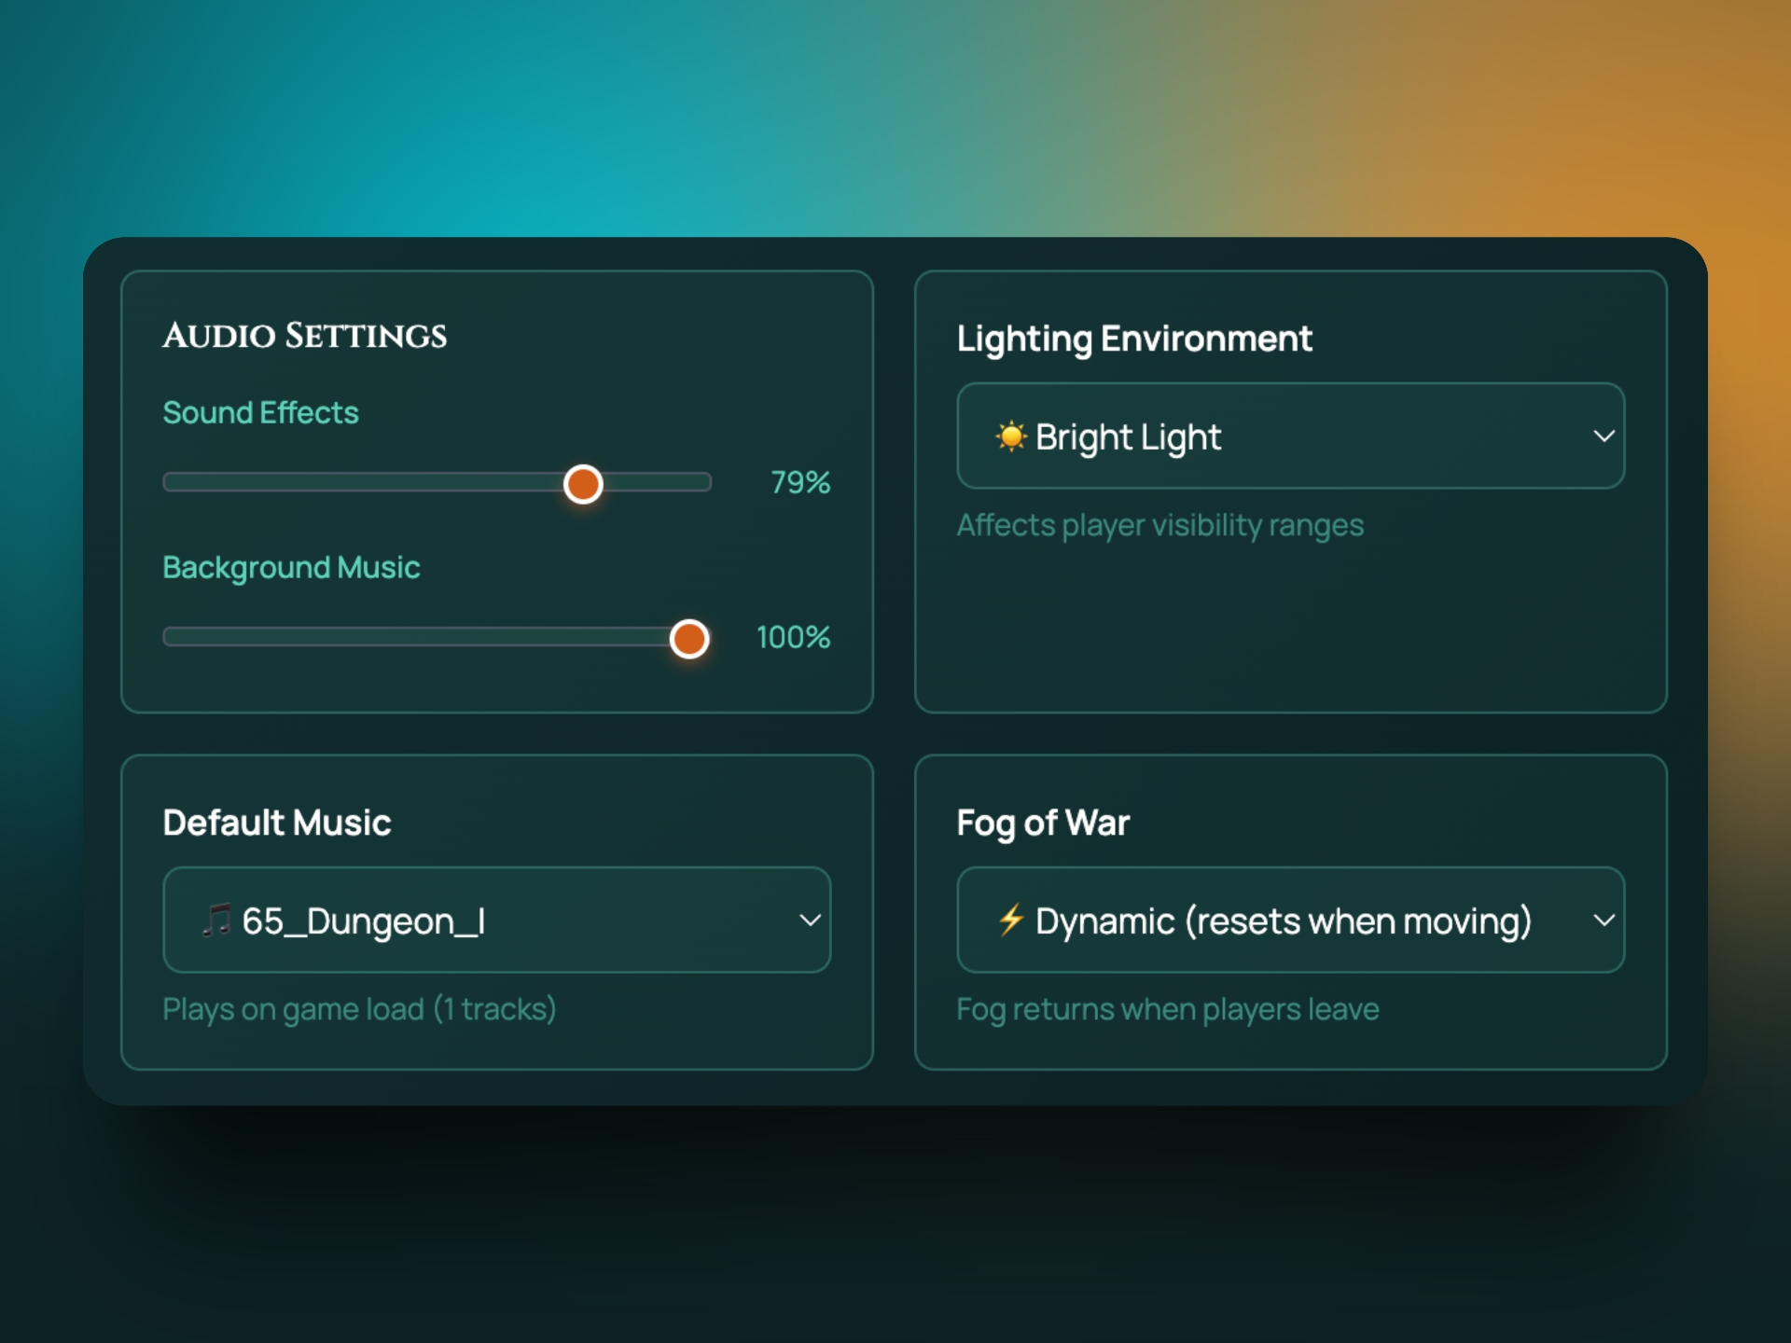The width and height of the screenshot is (1791, 1343).
Task: Select the Bright Light combo box
Action: pyautogui.click(x=1290, y=436)
